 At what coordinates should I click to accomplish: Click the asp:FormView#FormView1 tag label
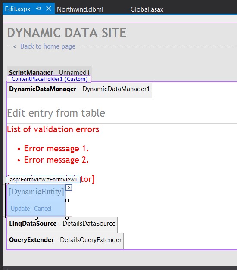coord(44,180)
